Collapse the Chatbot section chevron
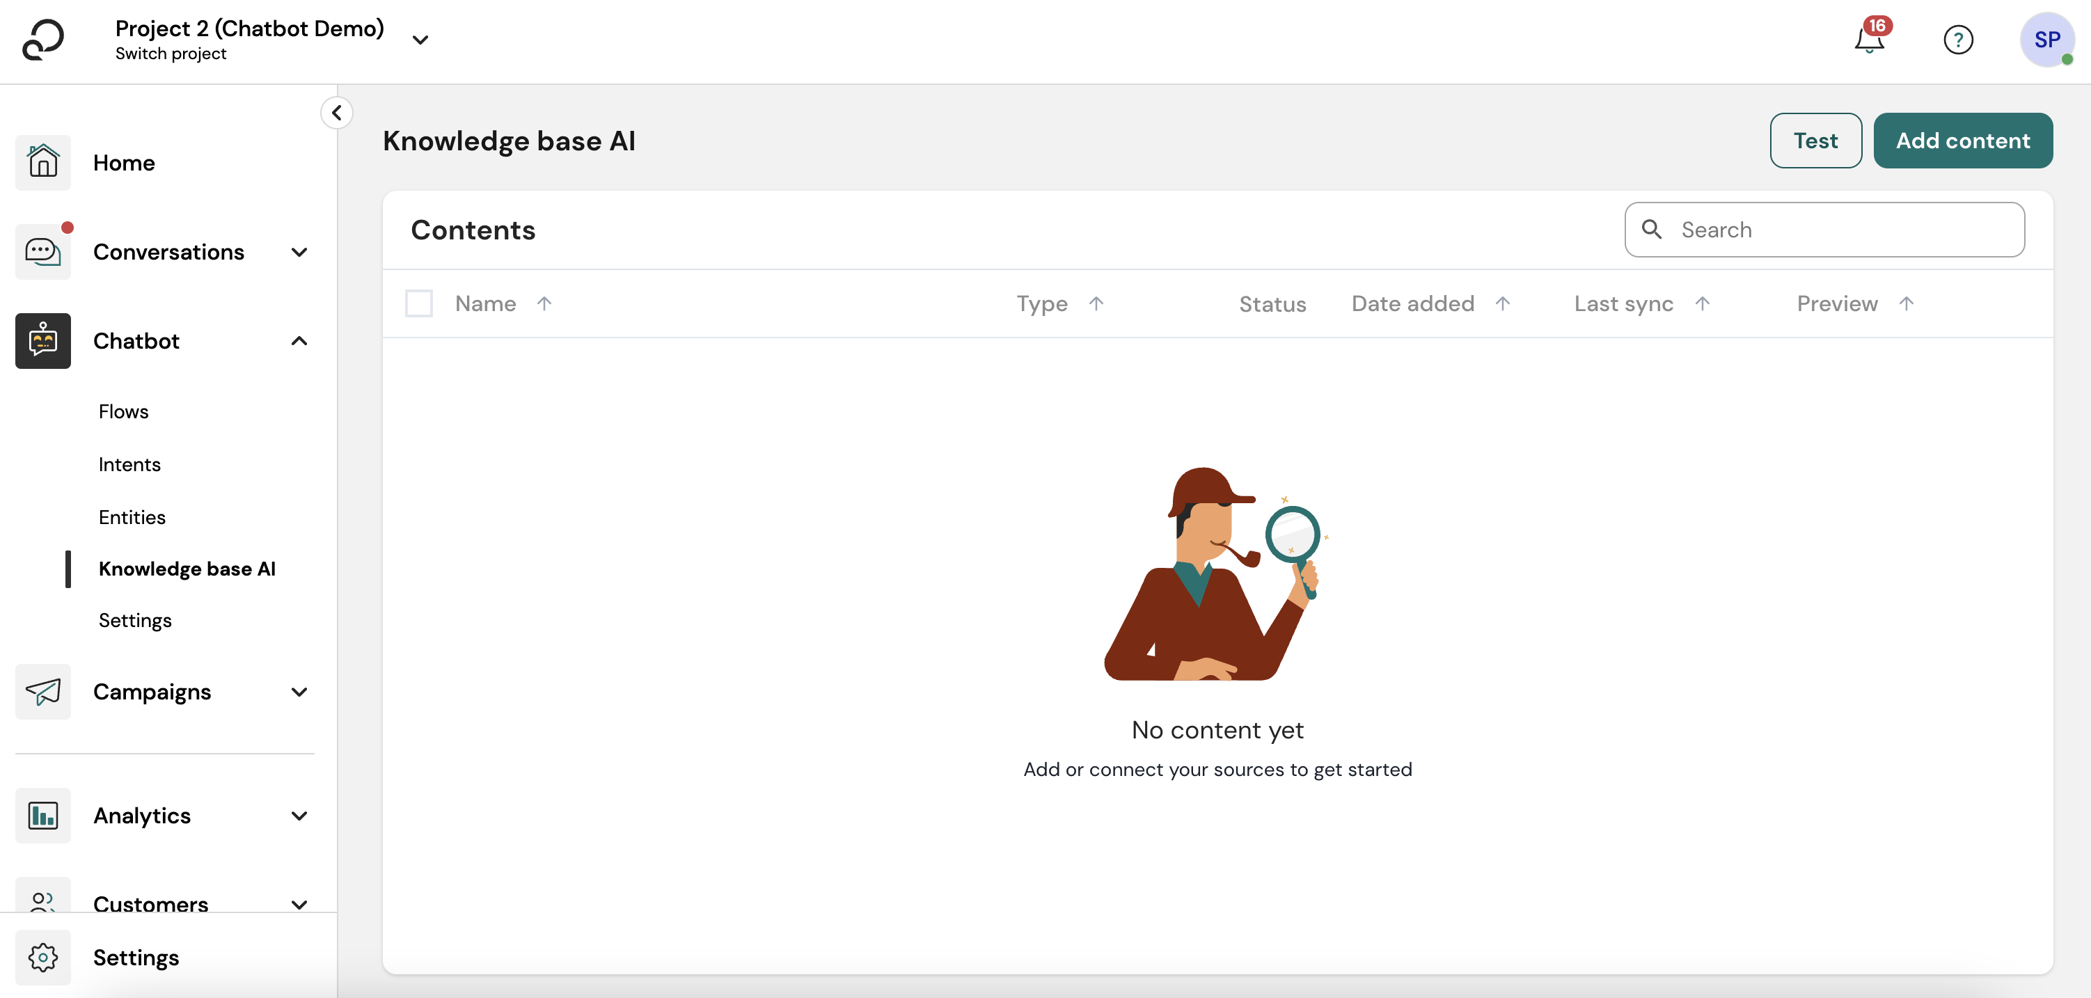The width and height of the screenshot is (2091, 998). pyautogui.click(x=299, y=341)
